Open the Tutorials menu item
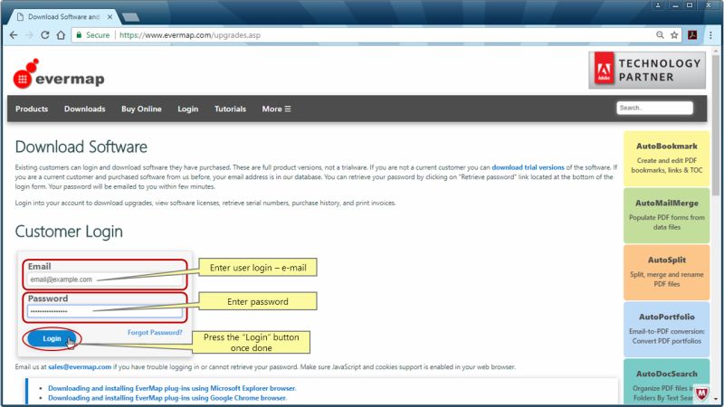The width and height of the screenshot is (724, 407). point(230,109)
